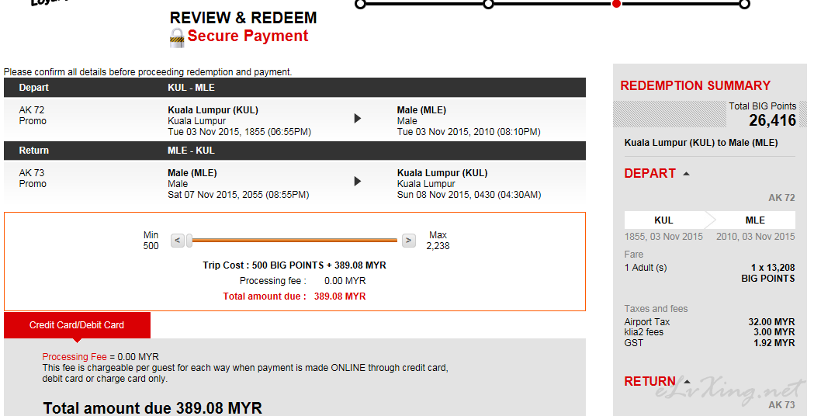Click the depart flight direction arrow

[358, 119]
